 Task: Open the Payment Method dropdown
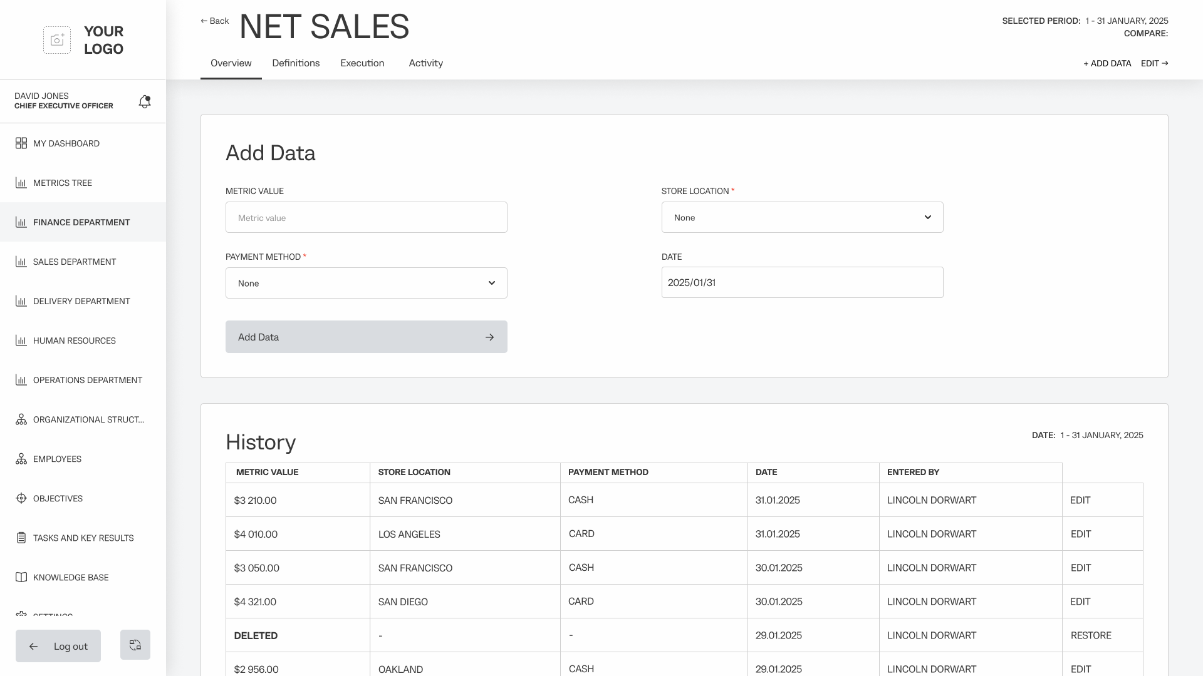coord(366,283)
